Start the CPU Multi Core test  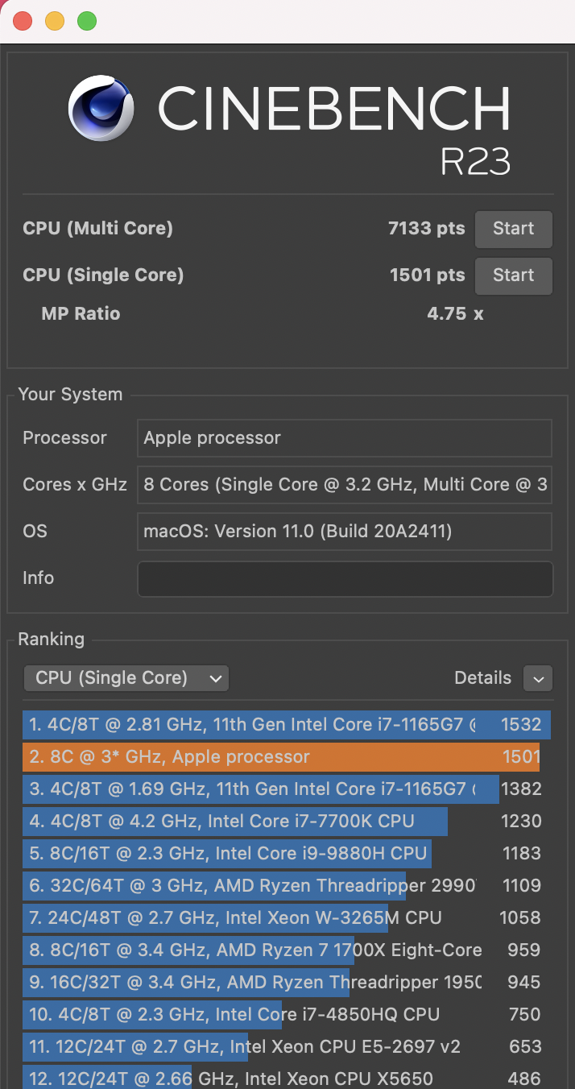tap(513, 229)
